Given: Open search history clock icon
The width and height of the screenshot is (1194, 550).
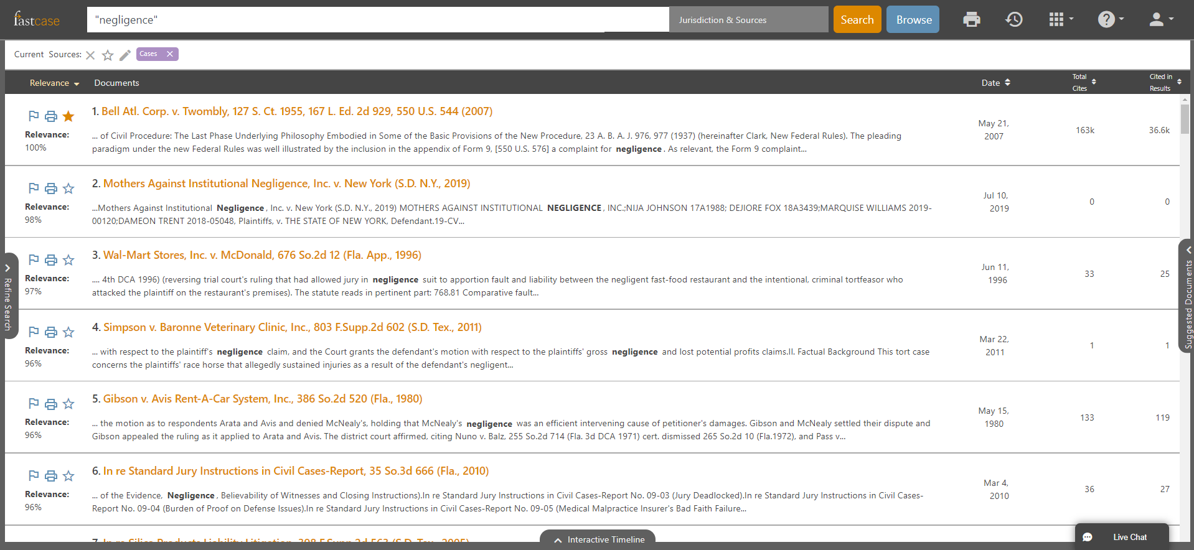Looking at the screenshot, I should pyautogui.click(x=1013, y=20).
